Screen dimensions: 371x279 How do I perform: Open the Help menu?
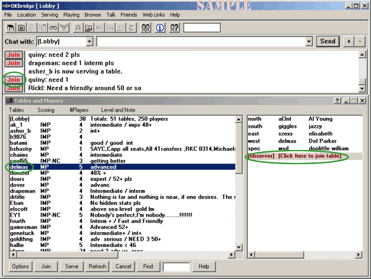click(175, 15)
